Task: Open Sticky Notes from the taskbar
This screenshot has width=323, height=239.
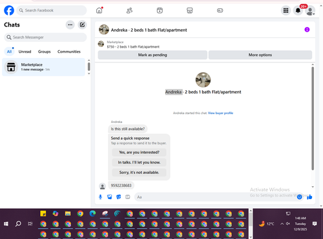Action: 43,214
